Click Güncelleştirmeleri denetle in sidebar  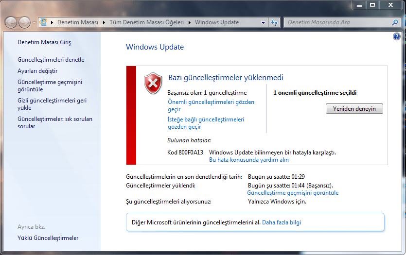pyautogui.click(x=51, y=60)
